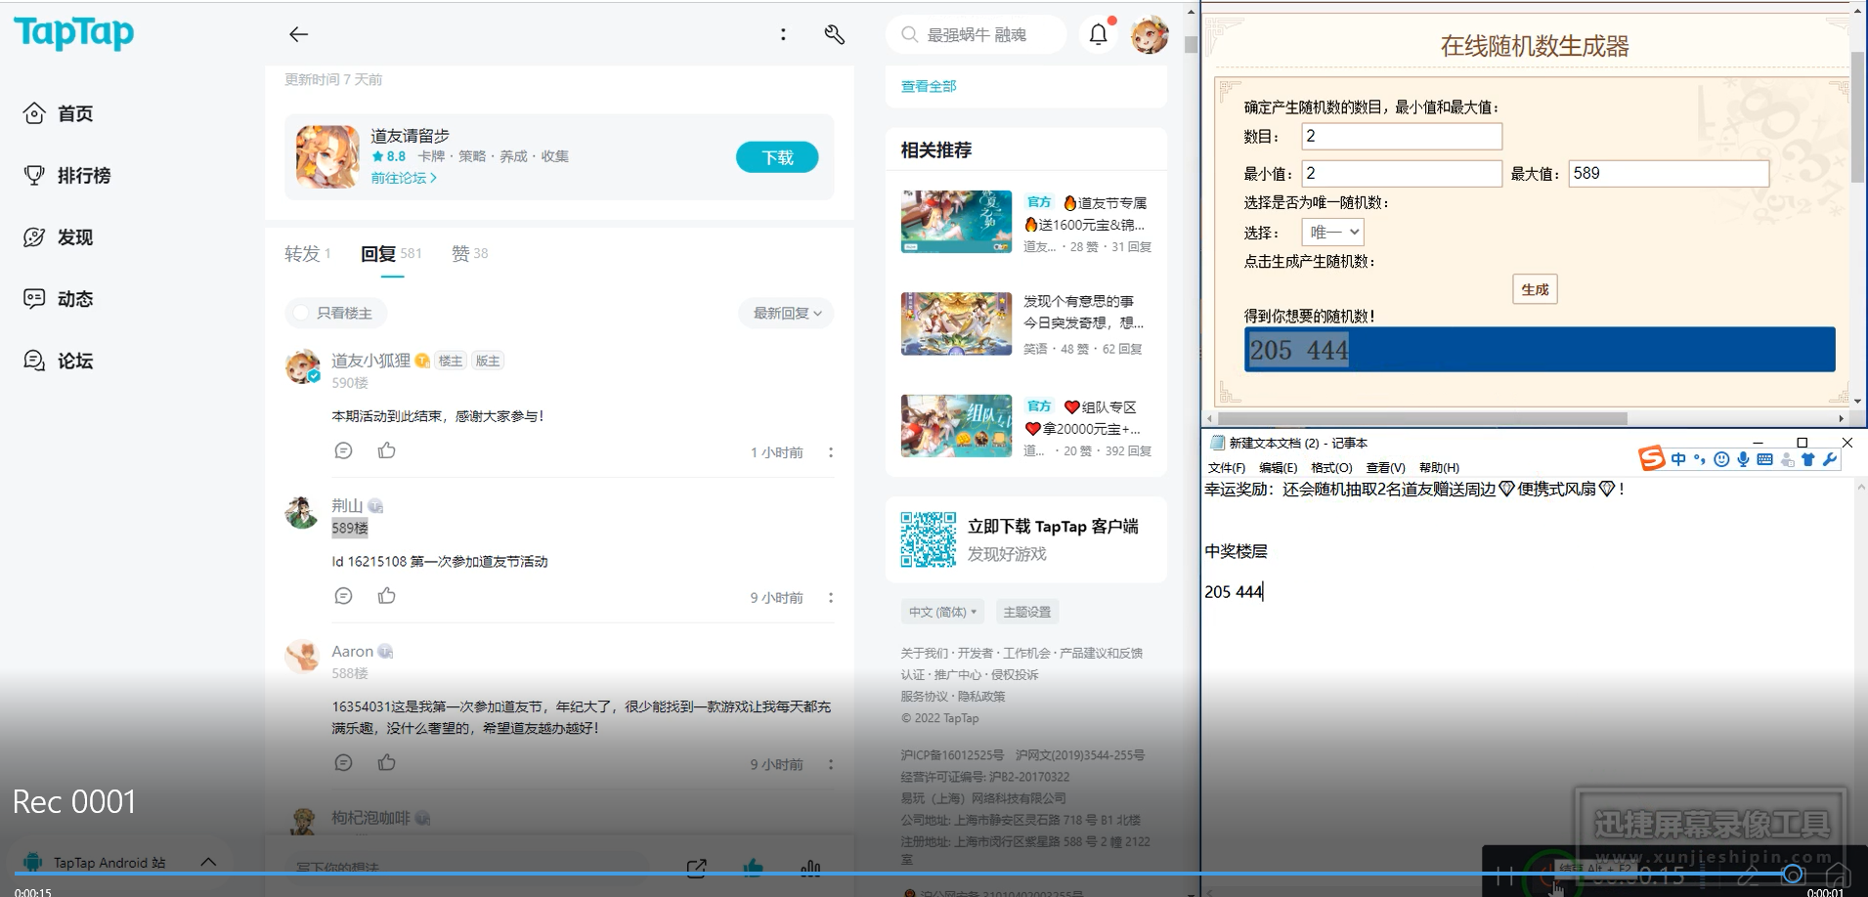Image resolution: width=1868 pixels, height=897 pixels.
Task: Go to 排行榜 in the sidebar
Action: (x=67, y=176)
